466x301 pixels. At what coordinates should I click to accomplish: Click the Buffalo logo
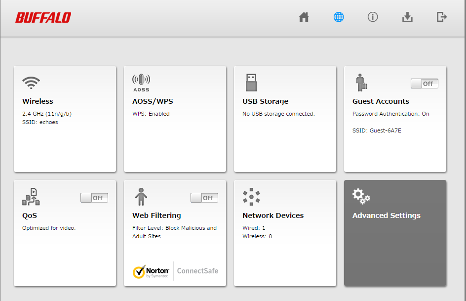coord(43,18)
